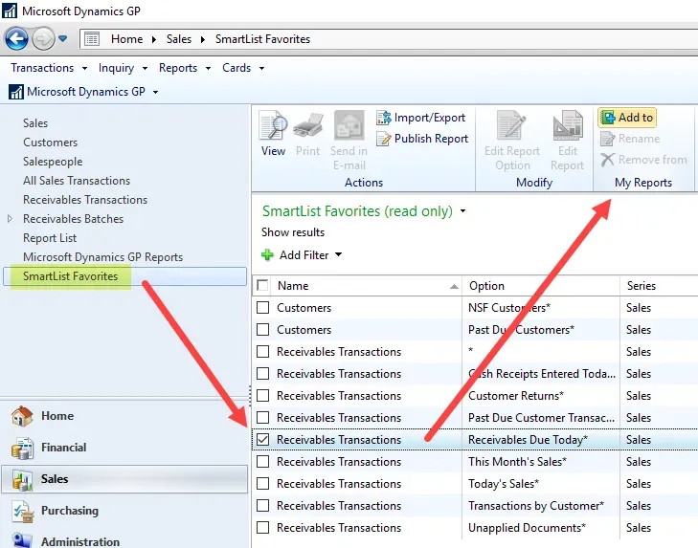Open the Transactions menu
Viewport: 698px width, 548px height.
point(42,68)
